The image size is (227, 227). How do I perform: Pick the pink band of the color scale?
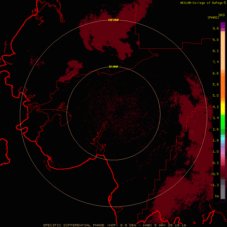tap(223, 153)
